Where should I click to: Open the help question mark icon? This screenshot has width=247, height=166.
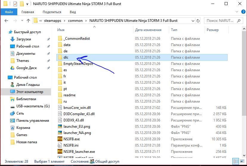click(x=243, y=12)
